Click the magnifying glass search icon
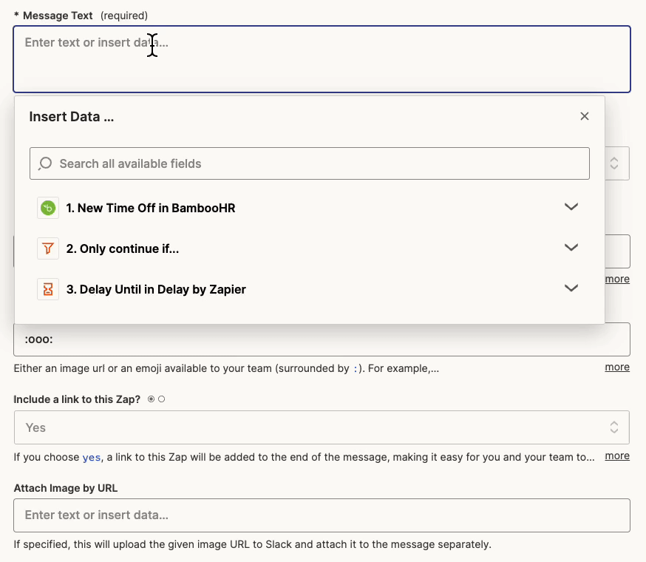Screen dimensions: 646x562 pos(45,163)
